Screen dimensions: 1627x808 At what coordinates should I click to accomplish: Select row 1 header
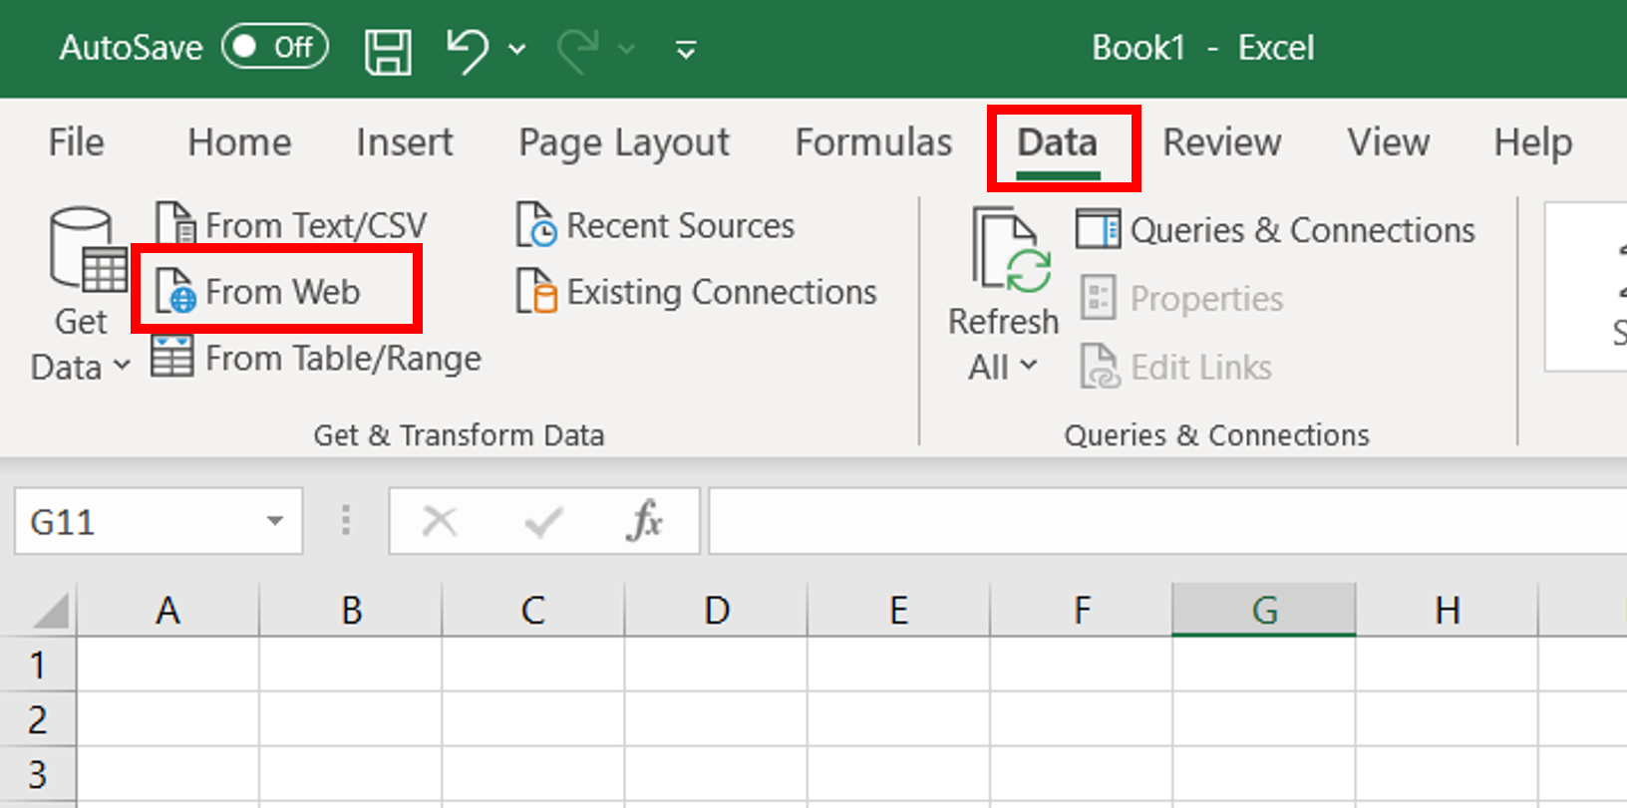tap(38, 665)
